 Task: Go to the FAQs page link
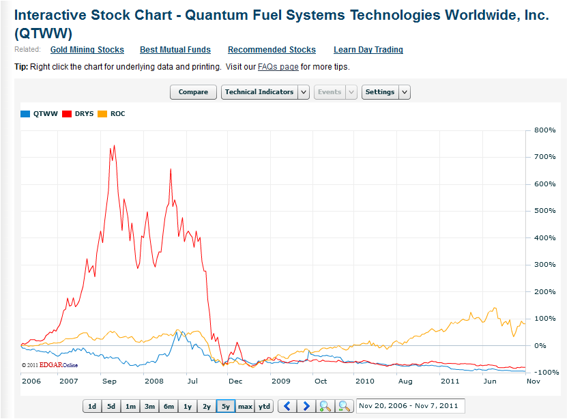point(278,67)
